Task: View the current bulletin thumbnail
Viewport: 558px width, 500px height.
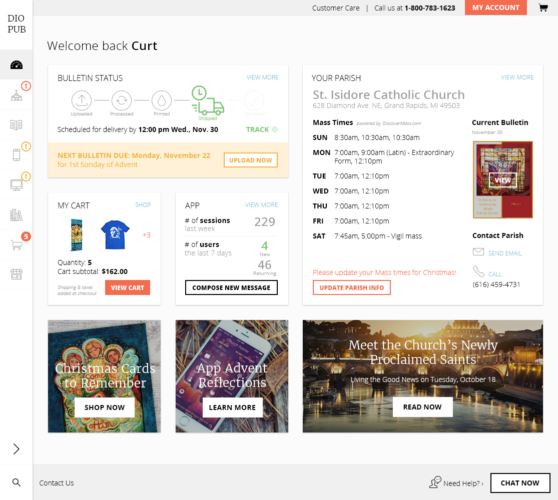Action: point(502,180)
